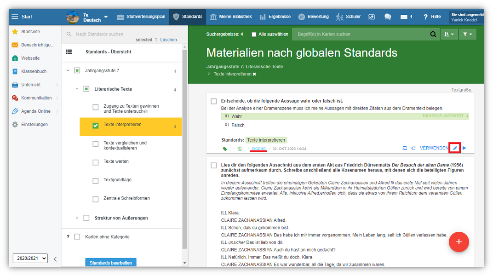Click the red plus add button
Viewport: 493px width, 276px height.
459,242
